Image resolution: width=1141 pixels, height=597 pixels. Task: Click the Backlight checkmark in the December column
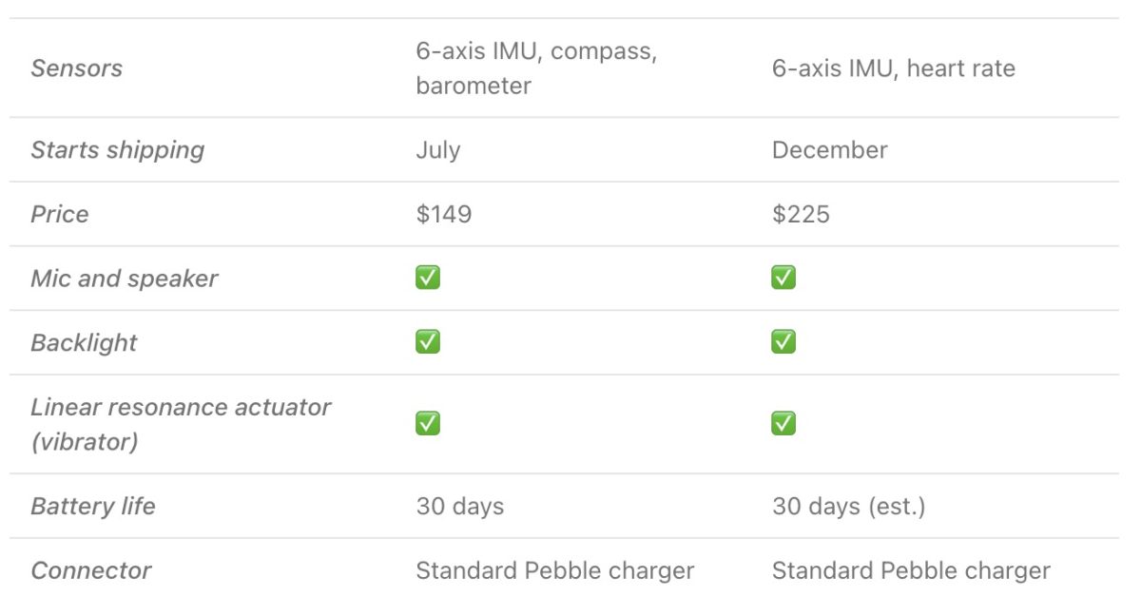point(783,342)
